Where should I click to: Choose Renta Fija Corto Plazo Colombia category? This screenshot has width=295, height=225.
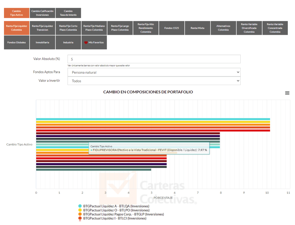coord(68,28)
